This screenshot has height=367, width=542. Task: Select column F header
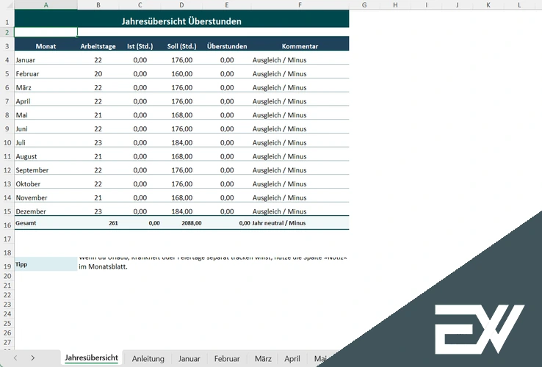tap(300, 5)
